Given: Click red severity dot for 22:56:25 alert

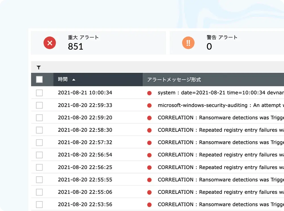Looking at the screenshot, I should coord(149,168).
